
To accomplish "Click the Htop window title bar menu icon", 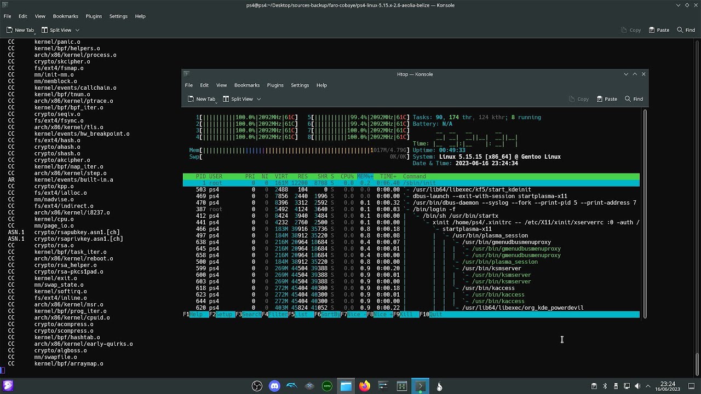I will pyautogui.click(x=186, y=74).
